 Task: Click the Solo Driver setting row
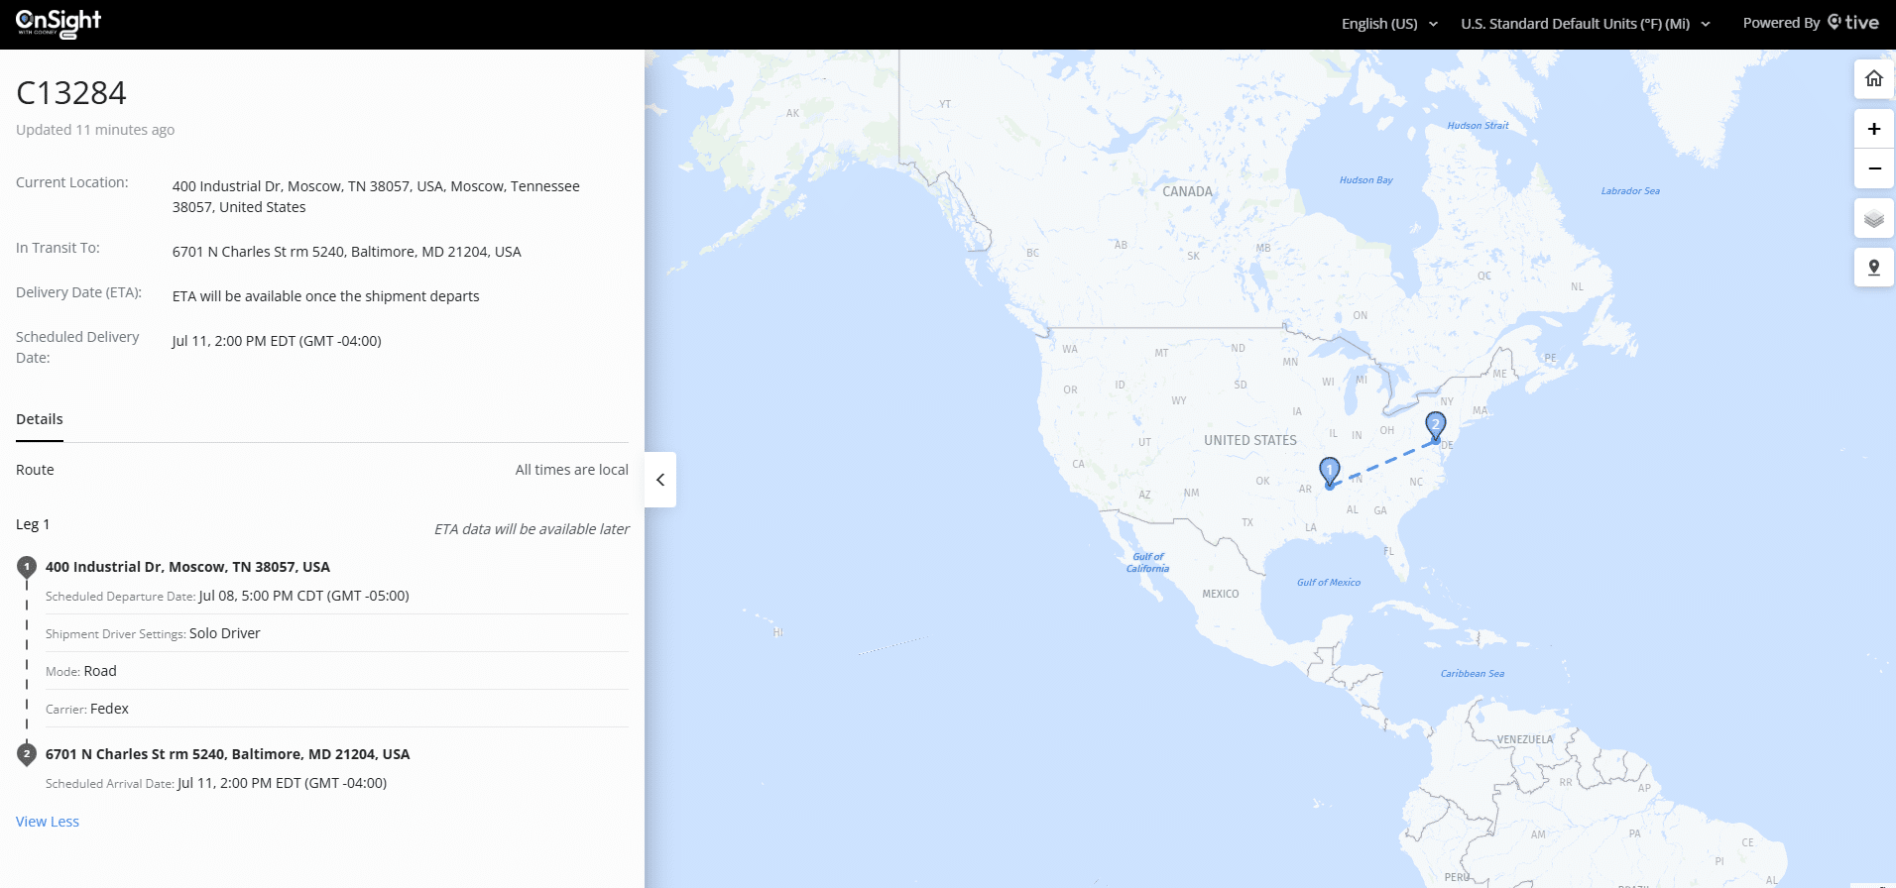pos(337,633)
